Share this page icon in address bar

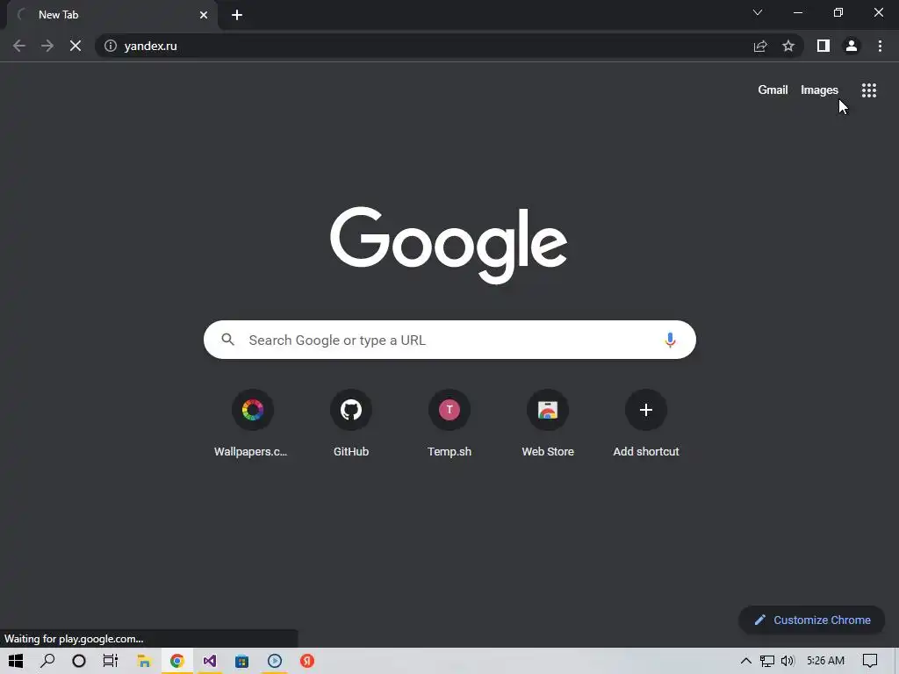[x=760, y=46]
